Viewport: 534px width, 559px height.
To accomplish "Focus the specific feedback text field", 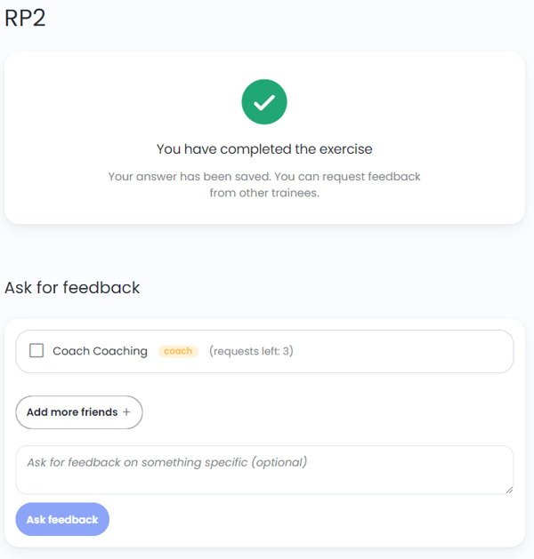I will (264, 470).
